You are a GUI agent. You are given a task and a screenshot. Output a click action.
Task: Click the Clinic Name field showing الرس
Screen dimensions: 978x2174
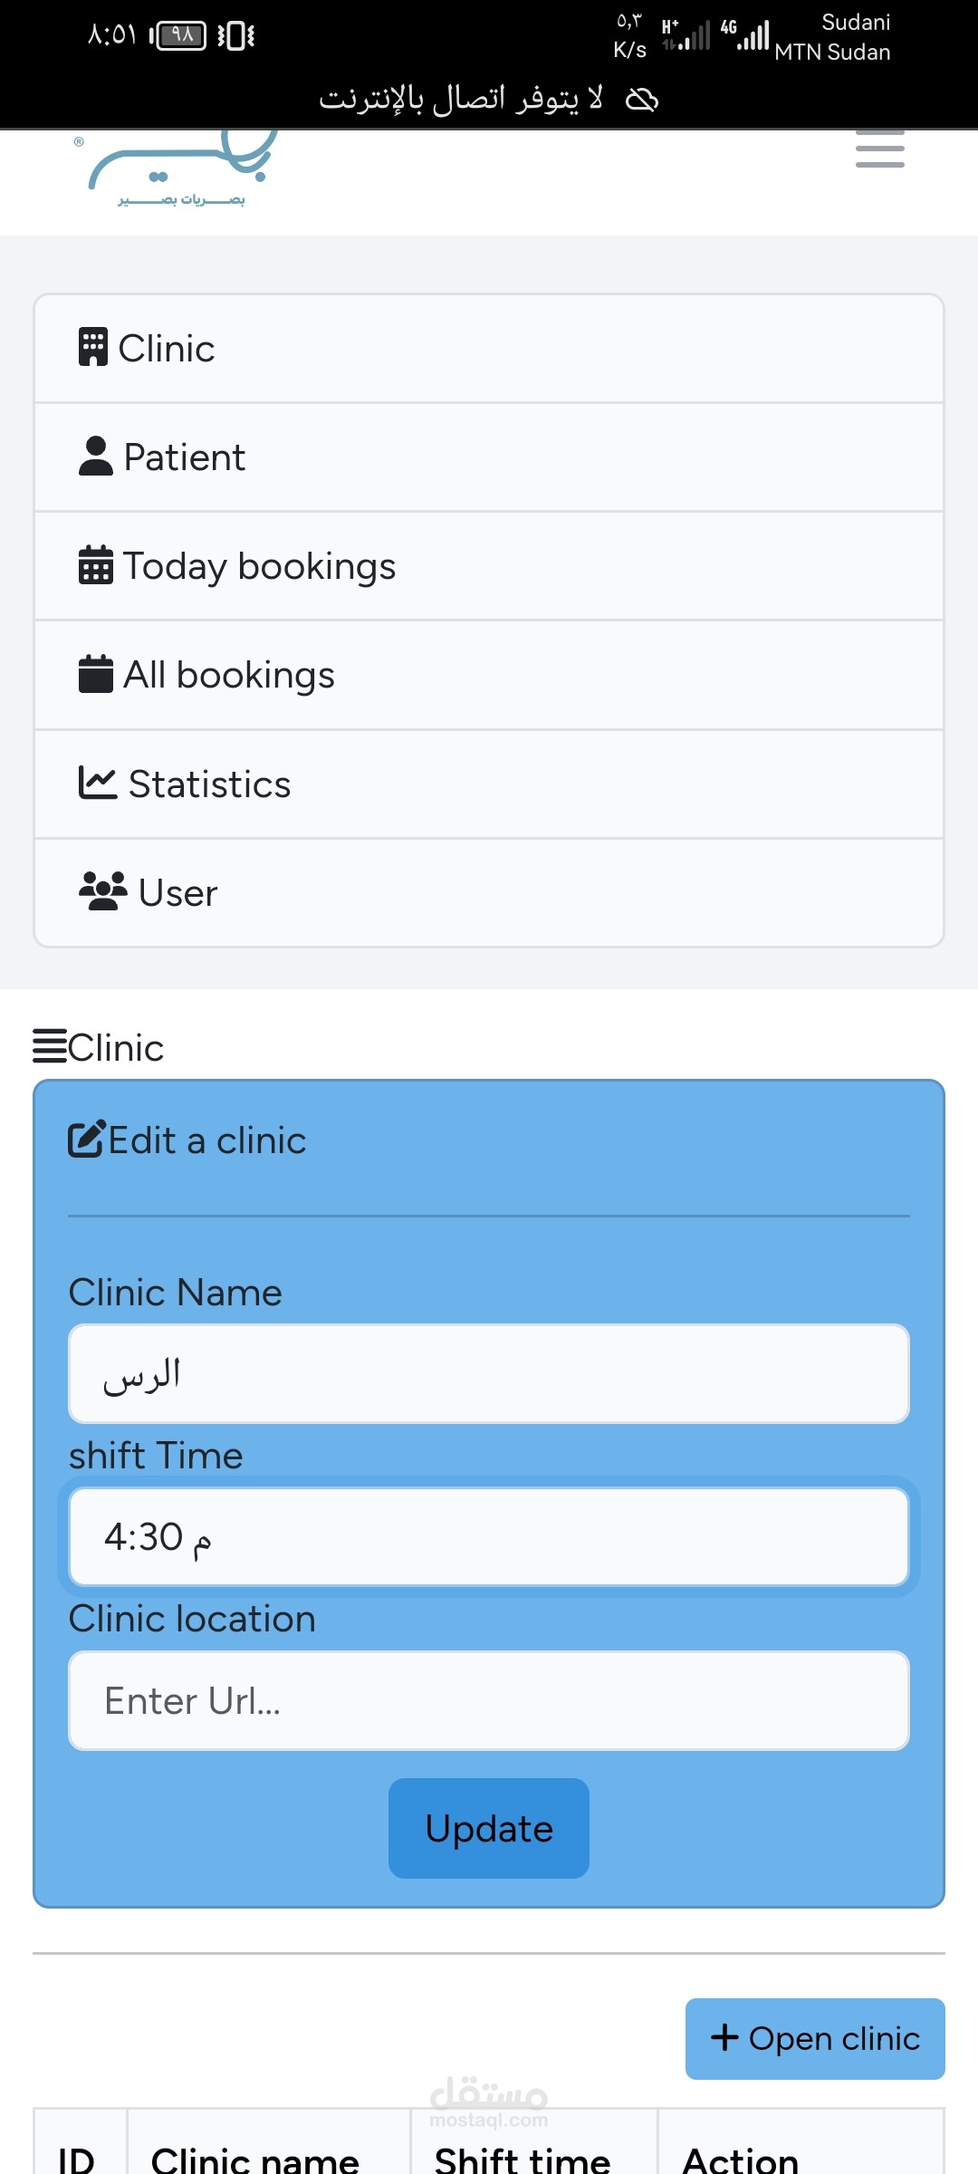[x=489, y=1372]
